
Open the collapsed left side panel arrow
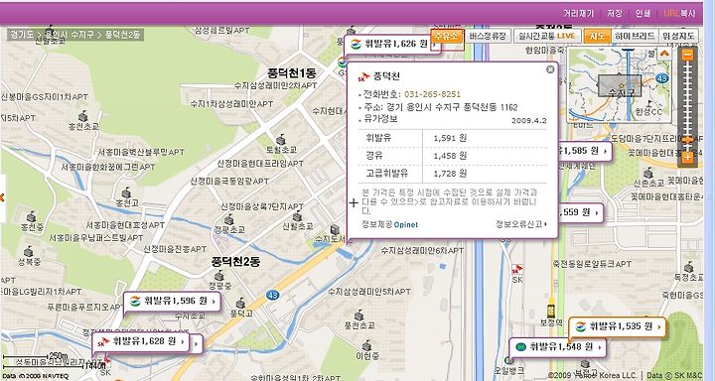(x=2, y=197)
